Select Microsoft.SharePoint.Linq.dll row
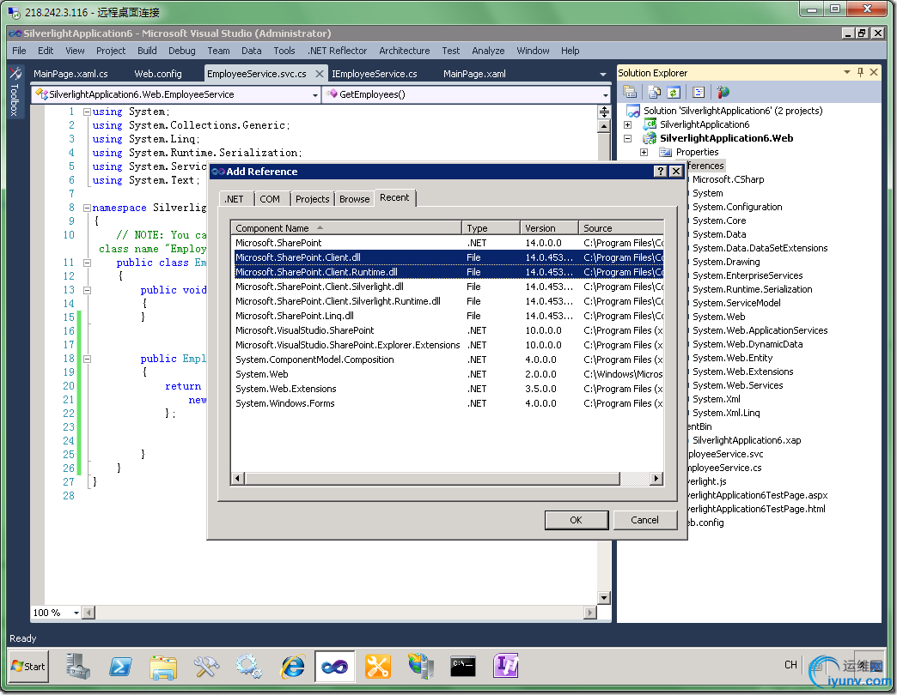 tap(448, 316)
